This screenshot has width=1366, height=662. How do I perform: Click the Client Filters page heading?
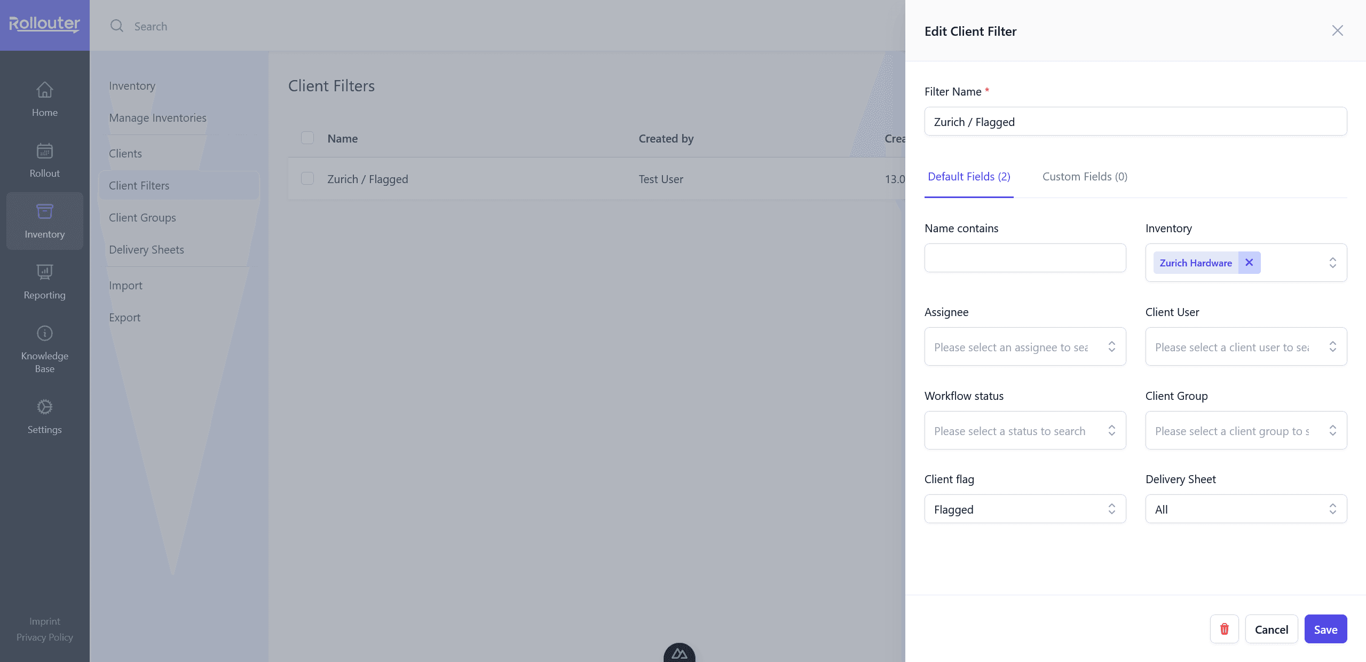pyautogui.click(x=331, y=86)
